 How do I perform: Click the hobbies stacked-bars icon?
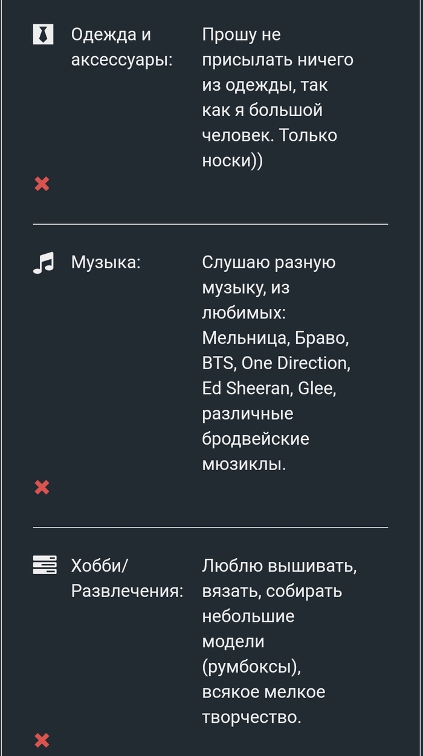click(44, 565)
